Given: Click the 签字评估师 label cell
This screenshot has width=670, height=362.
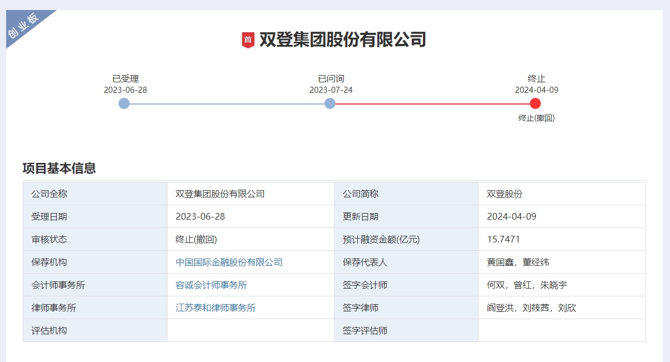Looking at the screenshot, I should (406, 331).
